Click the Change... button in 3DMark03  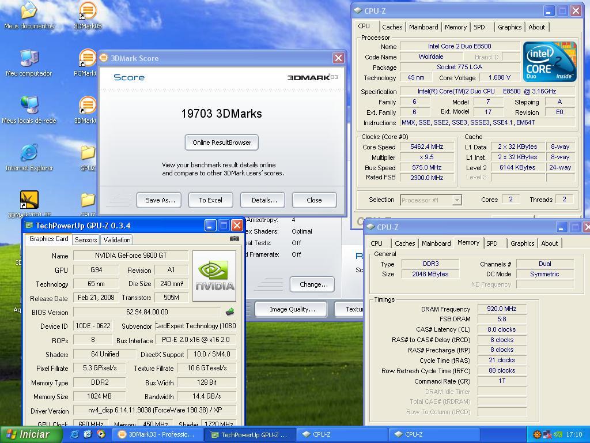click(x=312, y=284)
